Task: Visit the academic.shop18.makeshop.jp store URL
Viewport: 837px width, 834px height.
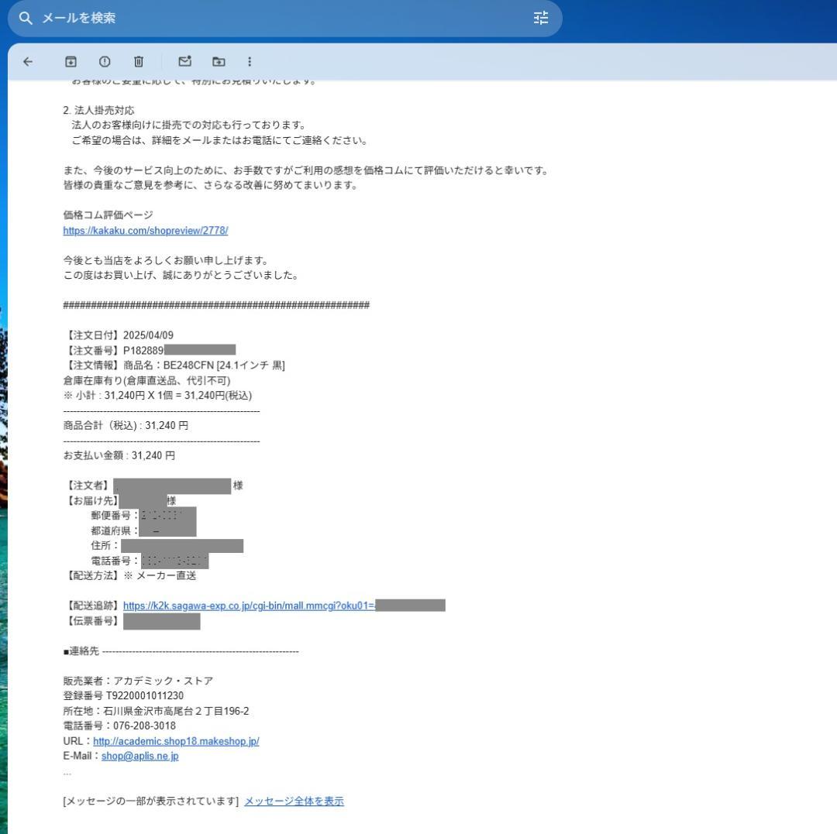Action: coord(176,740)
